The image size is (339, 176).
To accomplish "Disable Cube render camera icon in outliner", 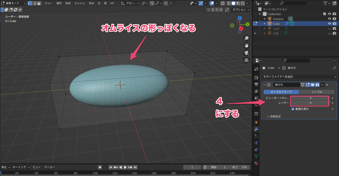I will click(334, 24).
